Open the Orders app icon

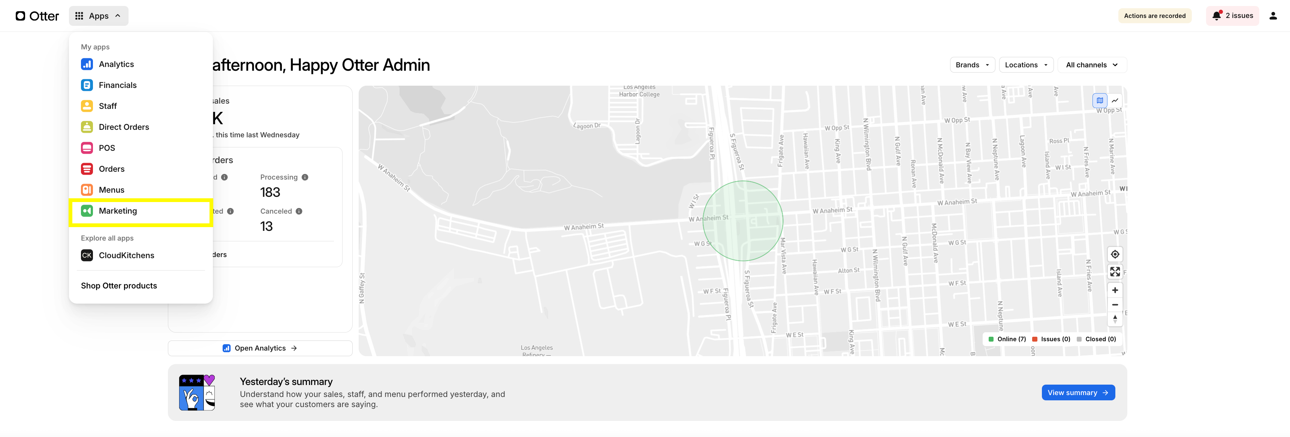87,169
